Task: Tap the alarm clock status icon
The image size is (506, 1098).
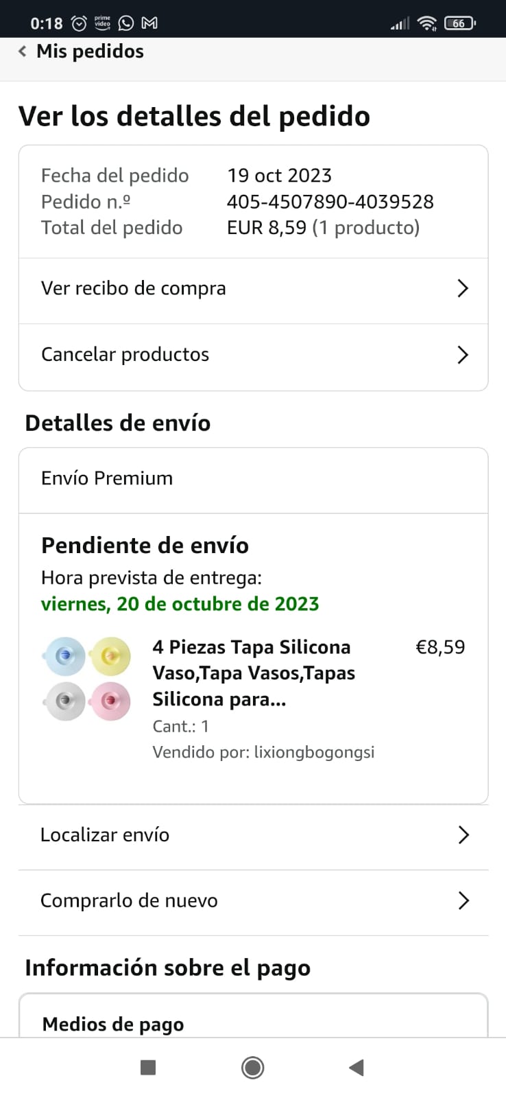Action: [80, 23]
